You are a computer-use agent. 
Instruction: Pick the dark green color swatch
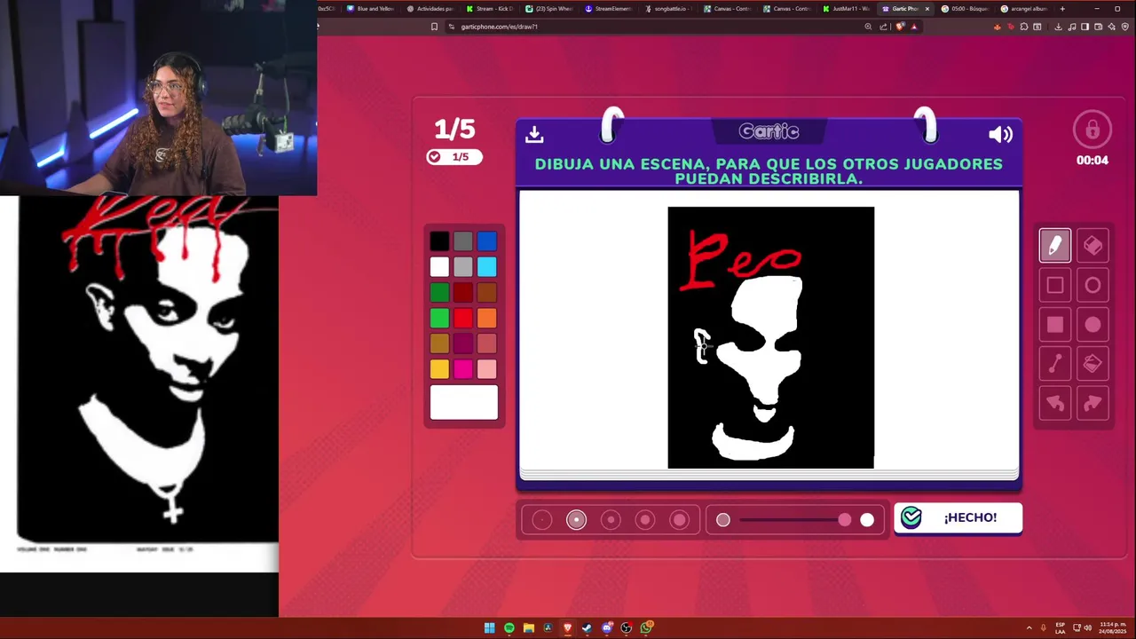click(x=439, y=292)
